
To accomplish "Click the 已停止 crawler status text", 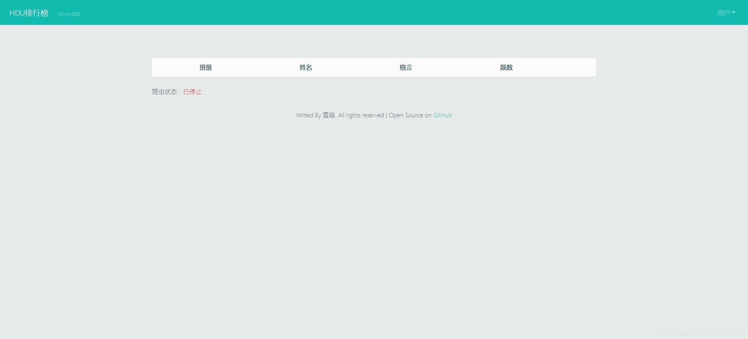I will pos(192,92).
